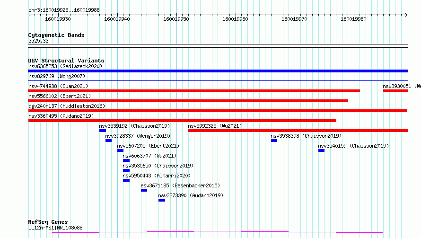Open variant nsv5992325 (Wu2021) label
The width and height of the screenshot is (421, 238).
pos(215,126)
